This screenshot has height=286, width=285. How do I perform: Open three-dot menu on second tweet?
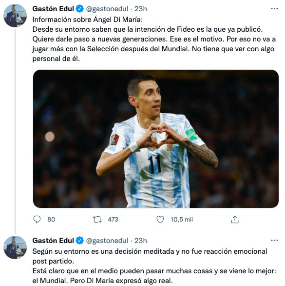(x=274, y=241)
